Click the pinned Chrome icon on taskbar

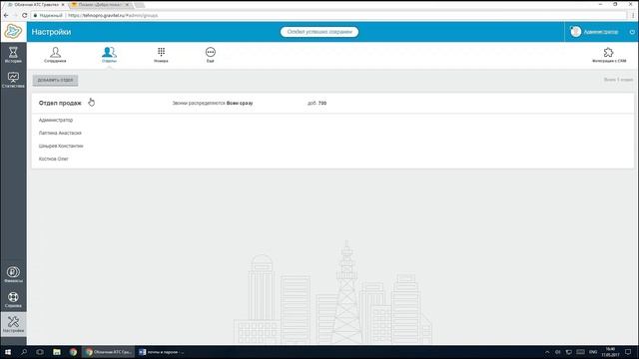tap(73, 352)
